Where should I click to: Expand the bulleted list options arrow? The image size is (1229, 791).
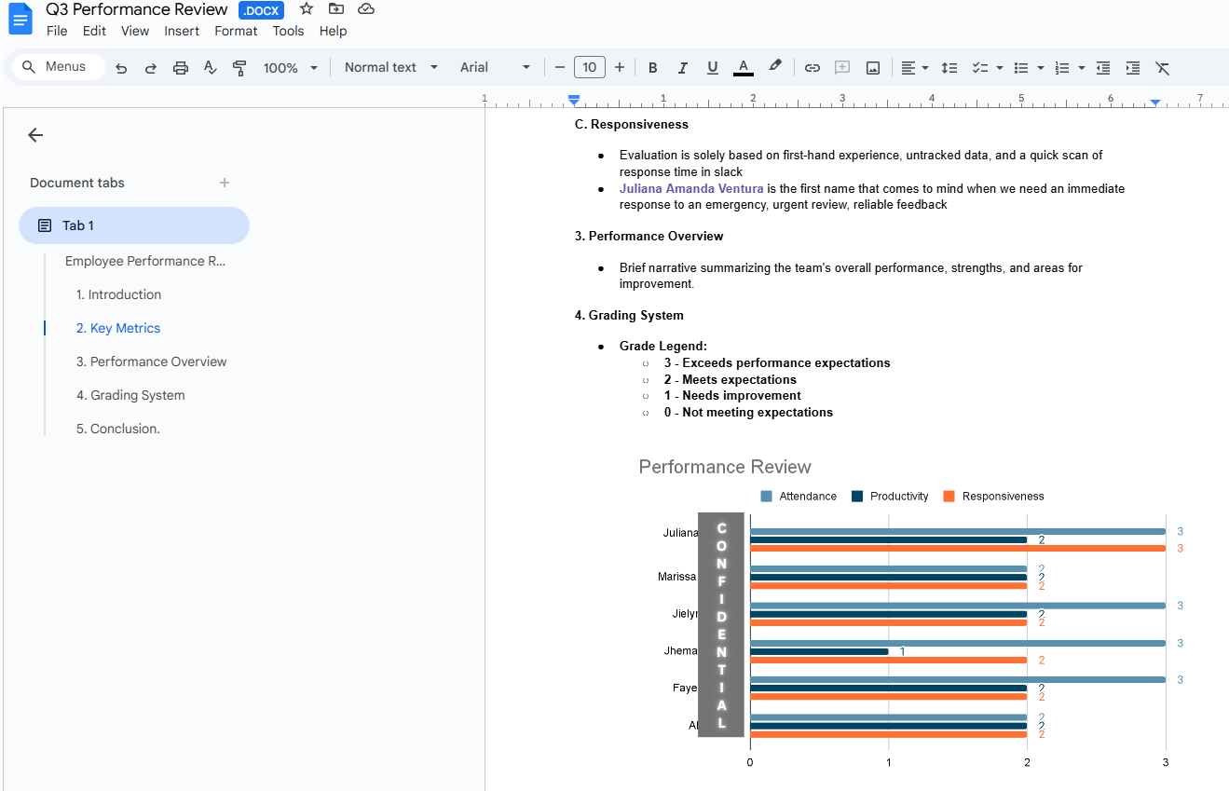1041,68
